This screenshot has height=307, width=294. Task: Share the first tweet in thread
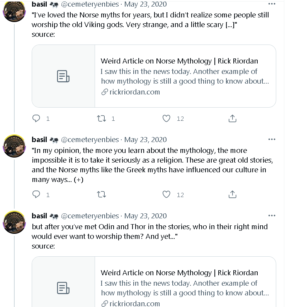(232, 118)
